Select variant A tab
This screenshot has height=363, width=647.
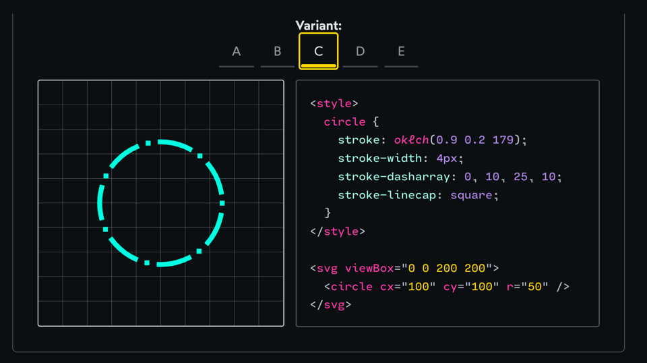tap(237, 52)
